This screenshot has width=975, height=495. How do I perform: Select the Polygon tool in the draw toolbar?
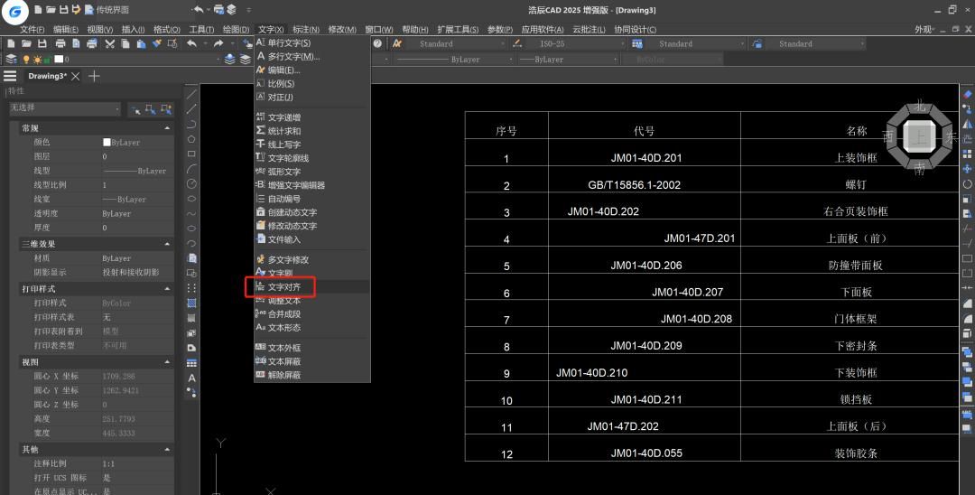pyautogui.click(x=191, y=139)
